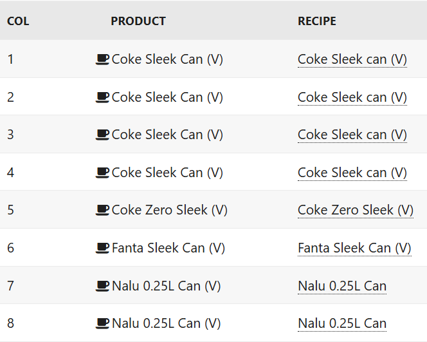Click the cup icon in column 3 row
This screenshot has width=427, height=342.
102,135
